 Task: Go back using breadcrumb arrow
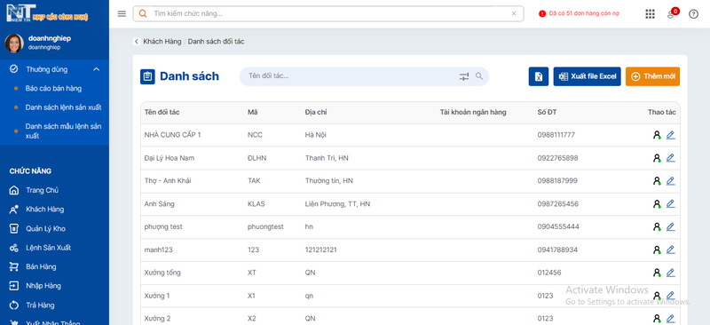[x=137, y=41]
